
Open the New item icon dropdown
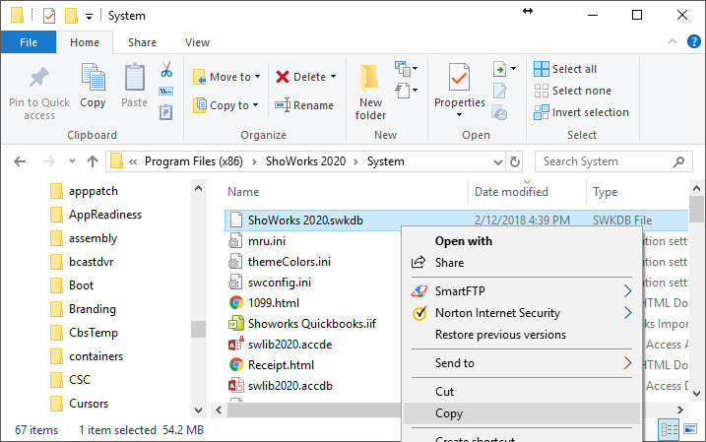(x=406, y=69)
